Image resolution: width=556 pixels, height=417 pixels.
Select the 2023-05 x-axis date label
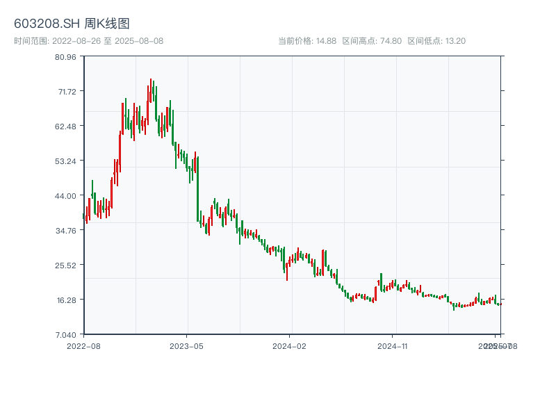(186, 345)
